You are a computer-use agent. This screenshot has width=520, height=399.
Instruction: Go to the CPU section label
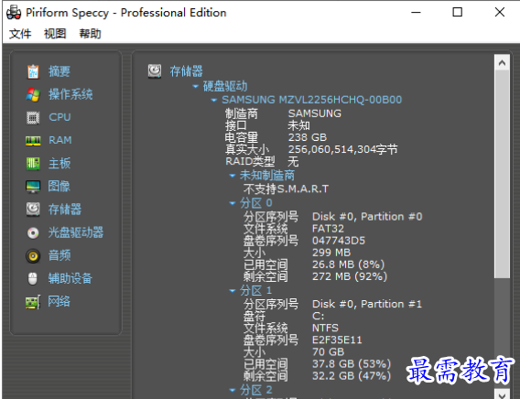60,117
